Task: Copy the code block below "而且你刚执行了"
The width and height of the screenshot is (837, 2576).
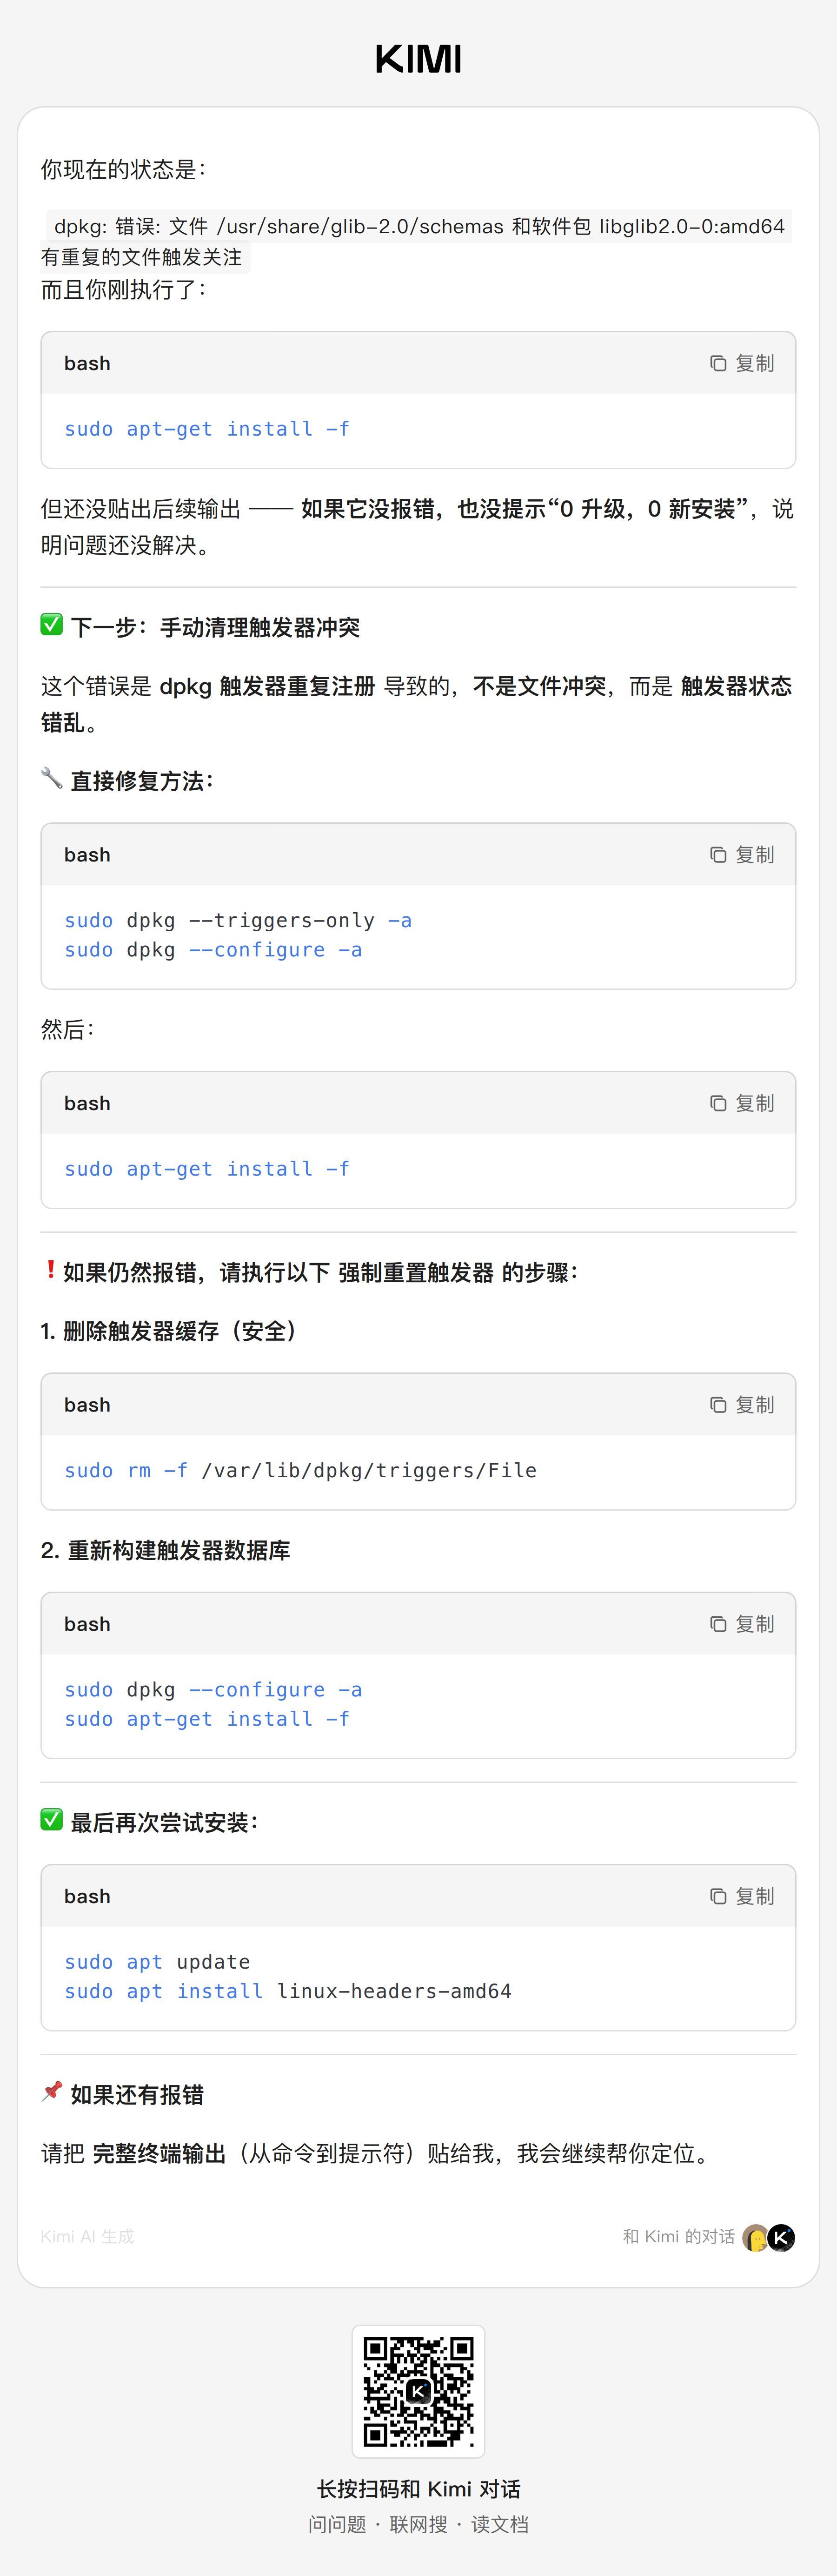Action: (742, 363)
